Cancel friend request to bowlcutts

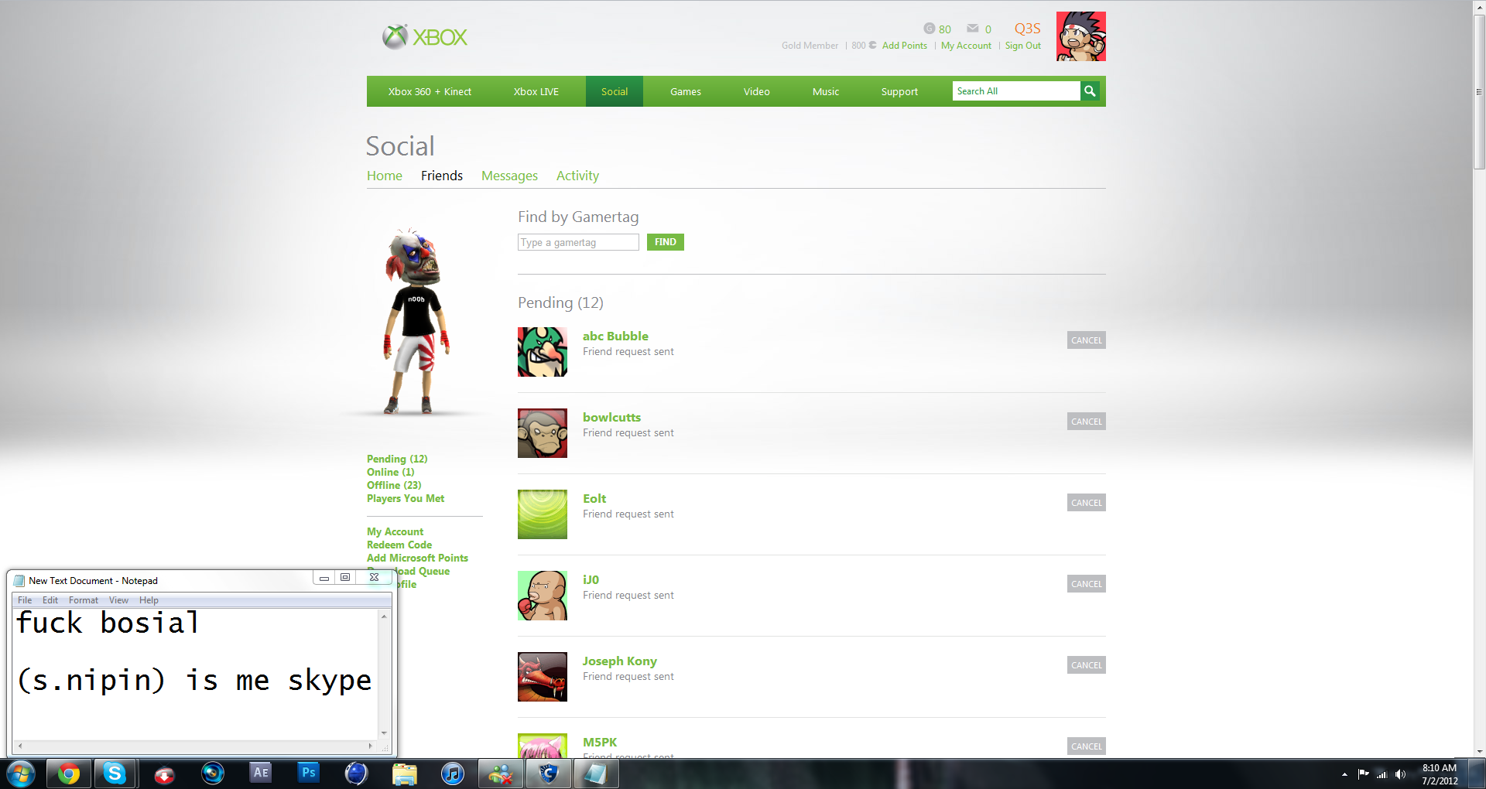1087,422
